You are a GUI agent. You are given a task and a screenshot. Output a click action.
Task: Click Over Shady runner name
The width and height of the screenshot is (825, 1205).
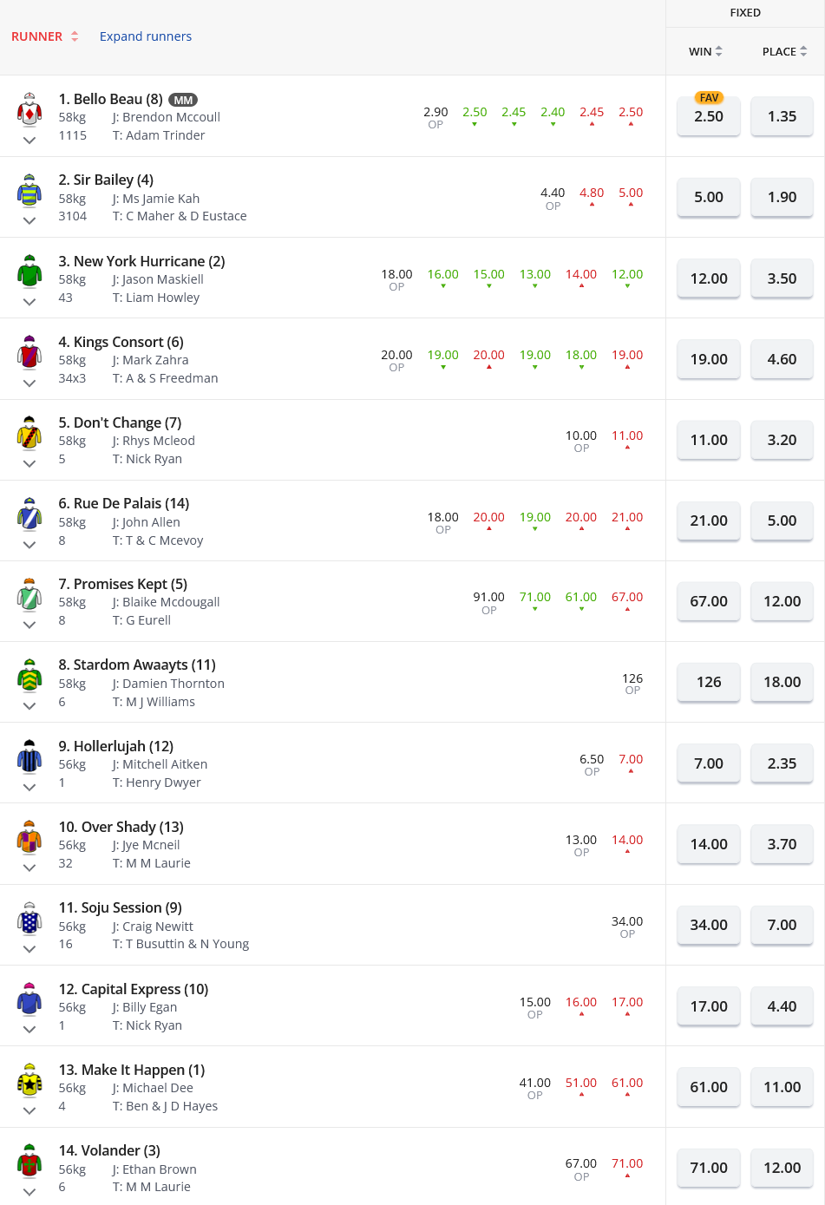tap(121, 827)
